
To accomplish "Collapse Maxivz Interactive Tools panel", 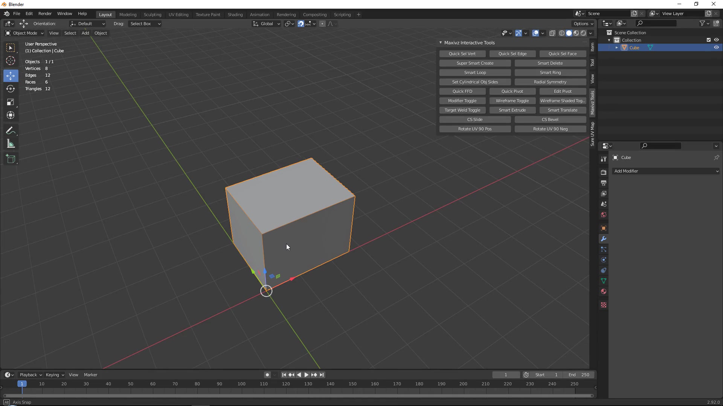I will coord(441,43).
